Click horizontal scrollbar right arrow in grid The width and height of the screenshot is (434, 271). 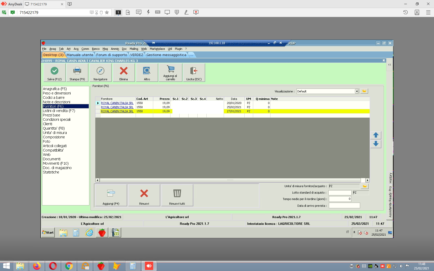[x=367, y=180]
